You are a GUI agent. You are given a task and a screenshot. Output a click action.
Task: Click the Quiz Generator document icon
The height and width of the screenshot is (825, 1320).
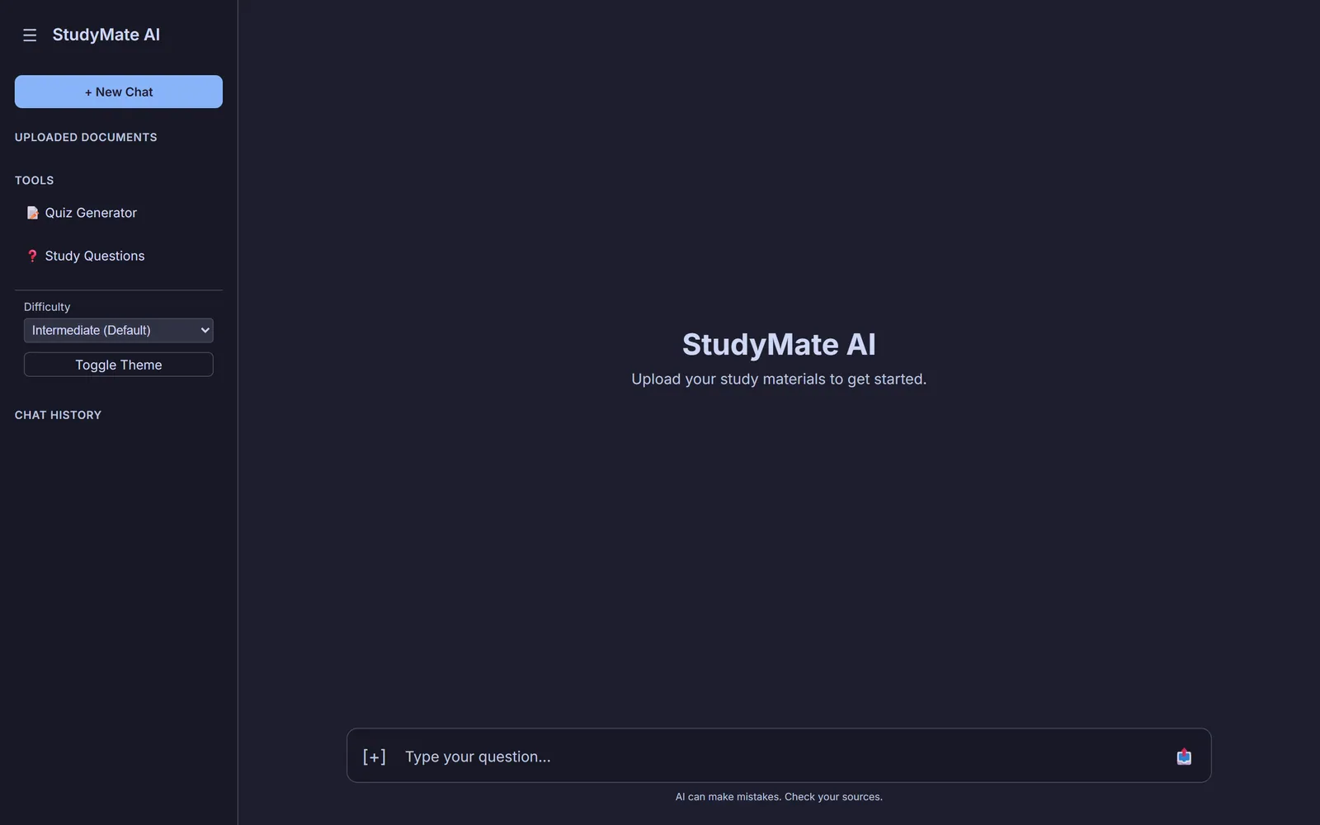[32, 213]
